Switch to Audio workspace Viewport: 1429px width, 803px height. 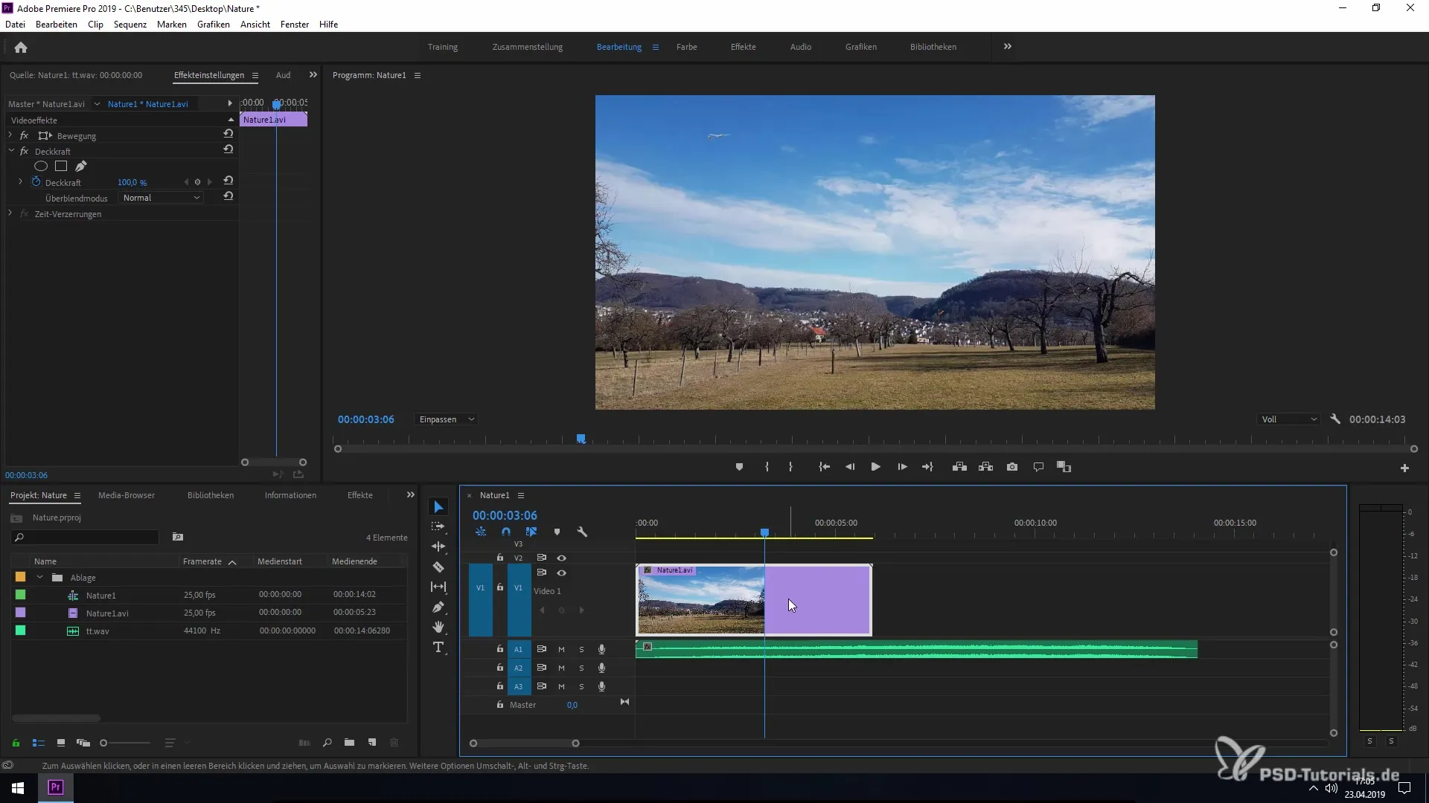coord(801,47)
